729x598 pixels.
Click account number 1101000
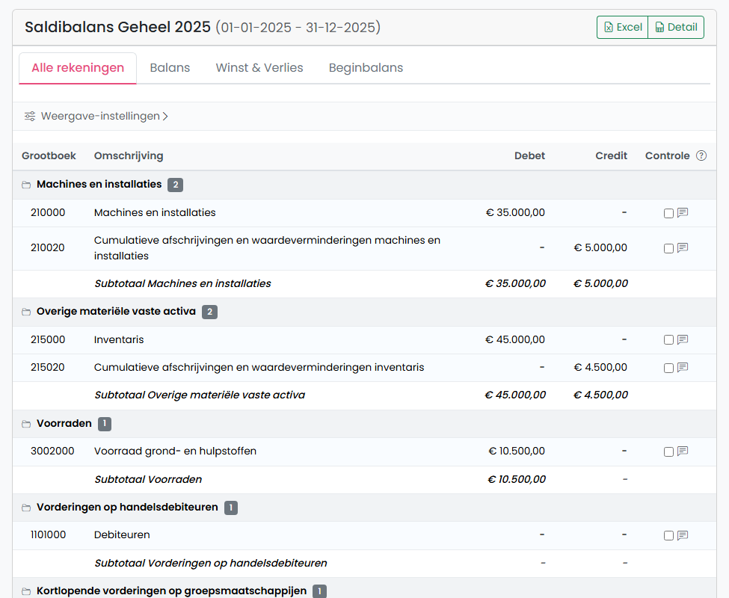click(x=49, y=534)
